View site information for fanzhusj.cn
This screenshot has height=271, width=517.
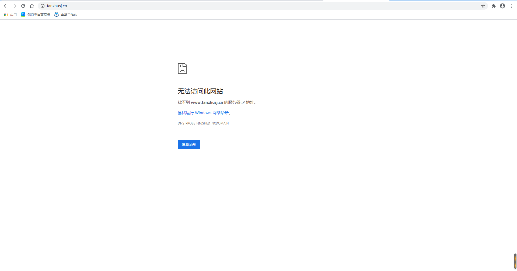point(43,6)
